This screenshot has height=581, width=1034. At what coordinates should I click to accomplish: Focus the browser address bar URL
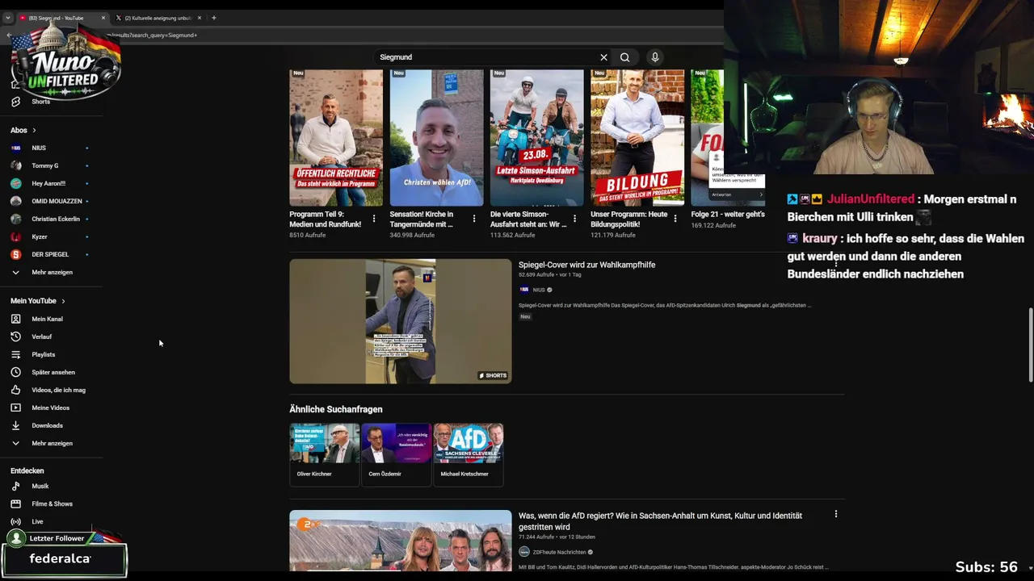click(x=152, y=36)
